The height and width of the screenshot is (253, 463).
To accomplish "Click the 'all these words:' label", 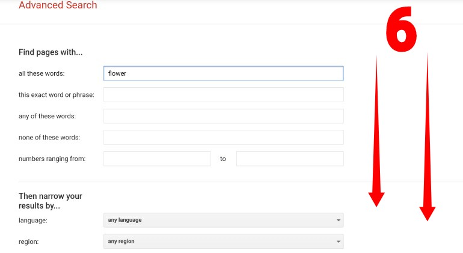I will [41, 73].
